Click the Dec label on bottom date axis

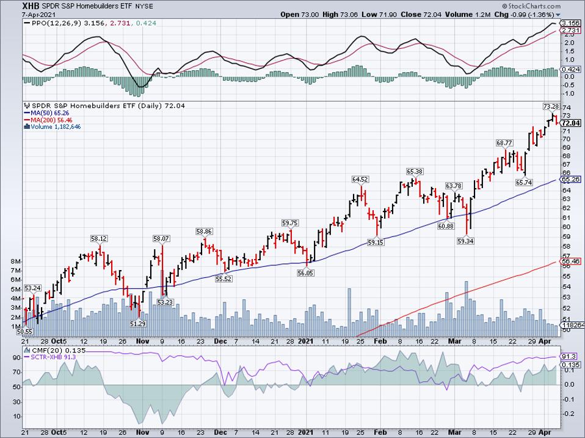coord(220,433)
